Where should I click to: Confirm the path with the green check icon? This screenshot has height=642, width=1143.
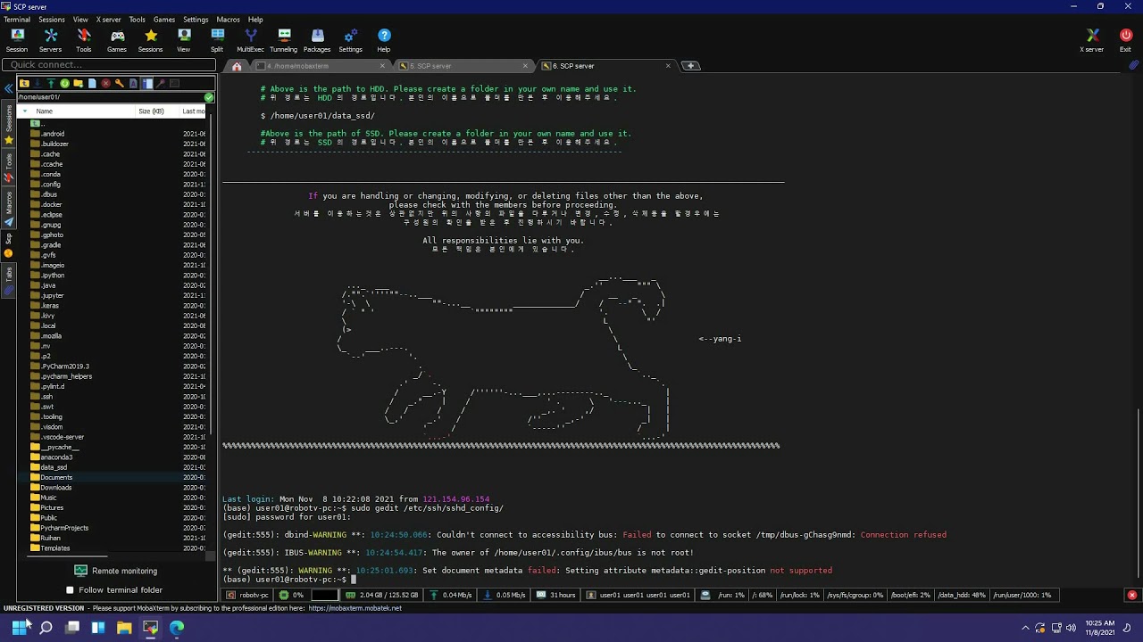point(209,96)
